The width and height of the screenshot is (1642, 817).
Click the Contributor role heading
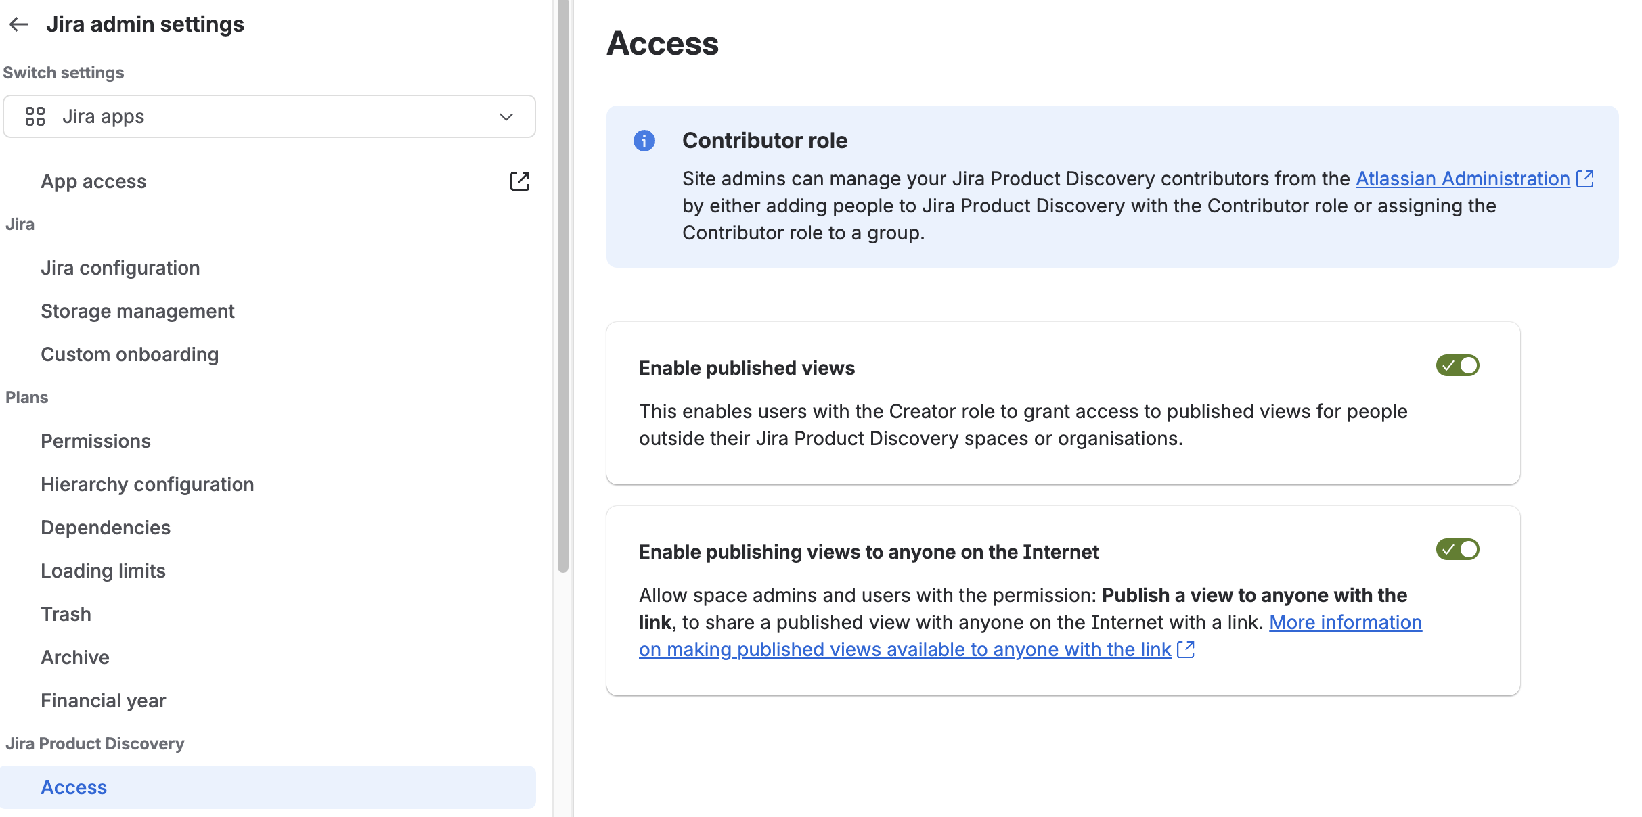[x=765, y=141]
